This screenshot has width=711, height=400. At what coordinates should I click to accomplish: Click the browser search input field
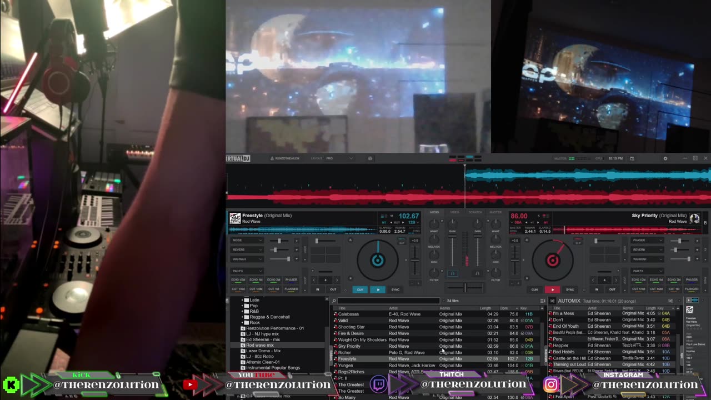(388, 301)
